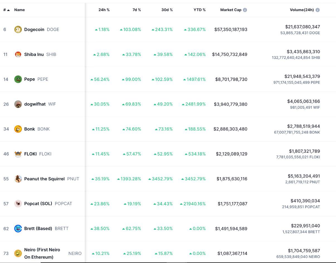Click the Bonk coin logo
This screenshot has height=263, width=336.
click(18, 129)
